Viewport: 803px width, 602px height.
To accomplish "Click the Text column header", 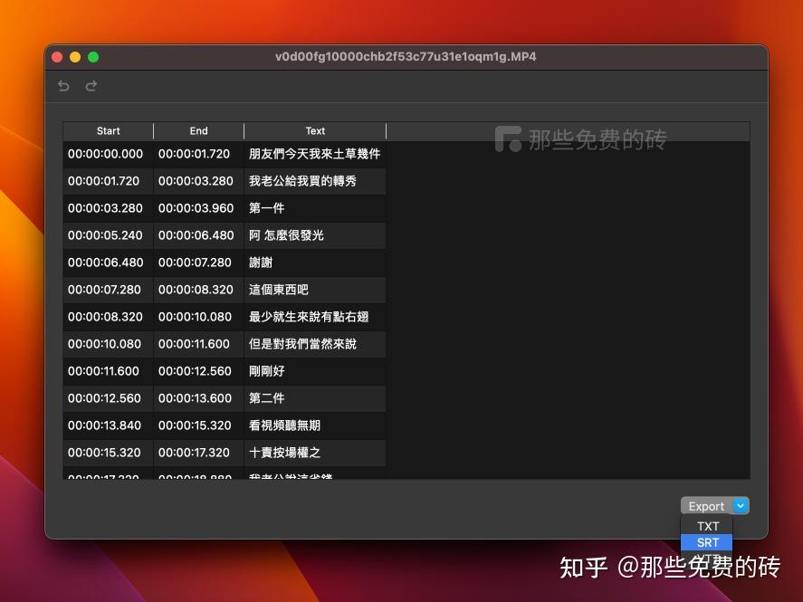I will 315,130.
